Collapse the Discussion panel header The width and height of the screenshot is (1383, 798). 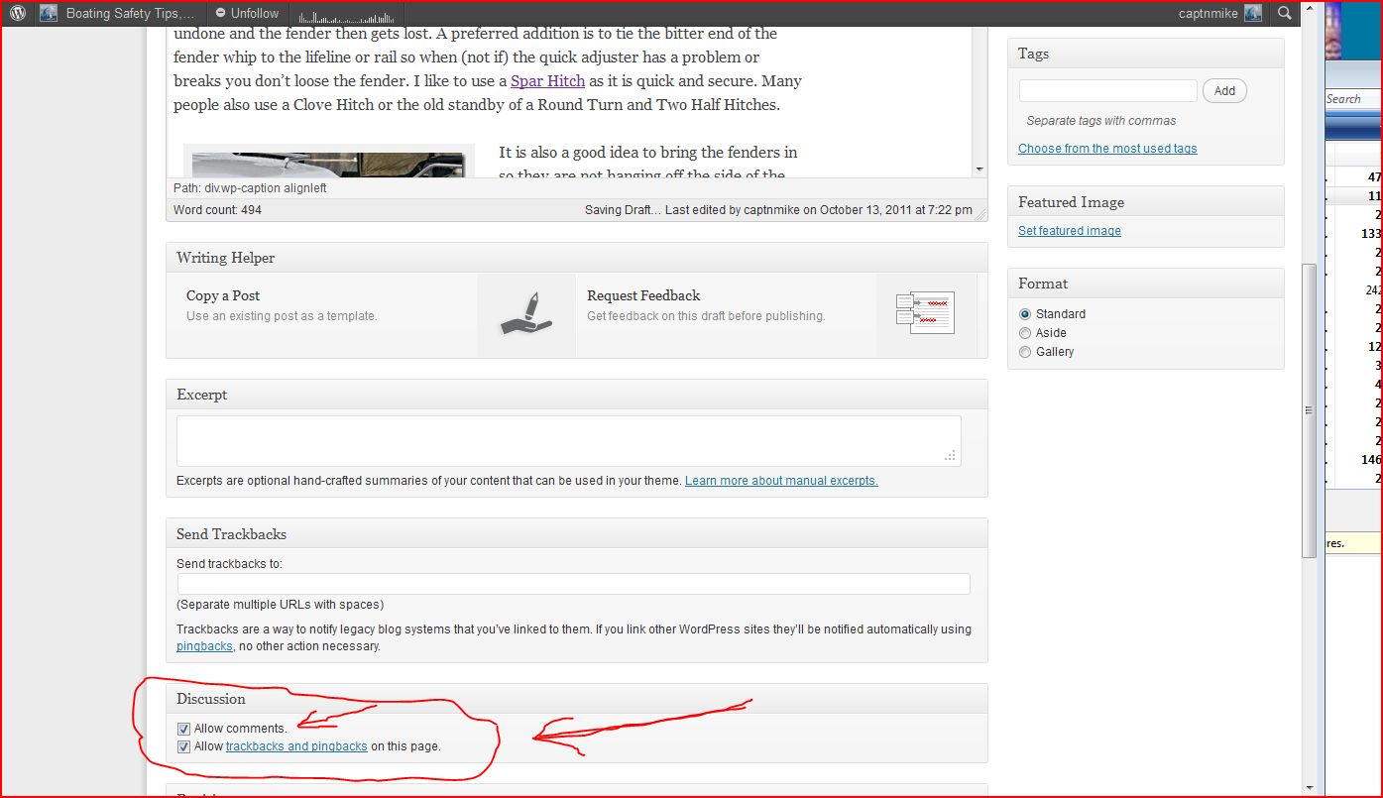coord(576,699)
